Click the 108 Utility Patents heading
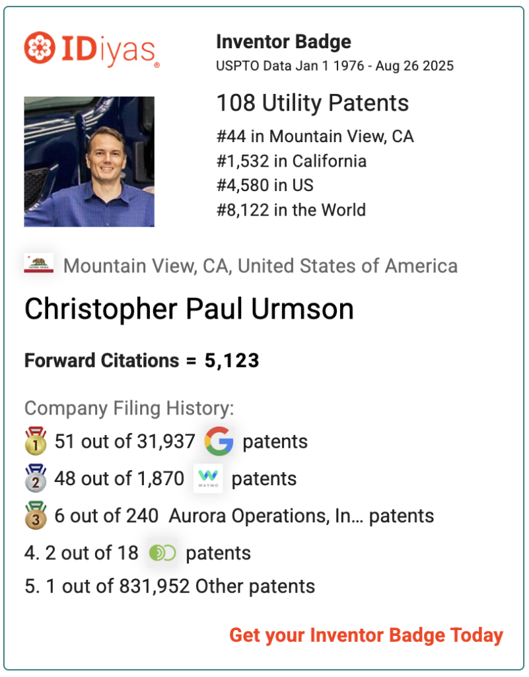This screenshot has height=677, width=529. tap(312, 102)
